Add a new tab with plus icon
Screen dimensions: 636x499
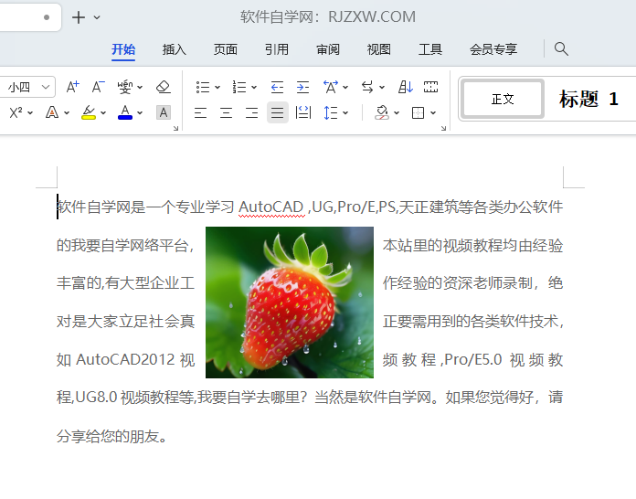pyautogui.click(x=79, y=17)
